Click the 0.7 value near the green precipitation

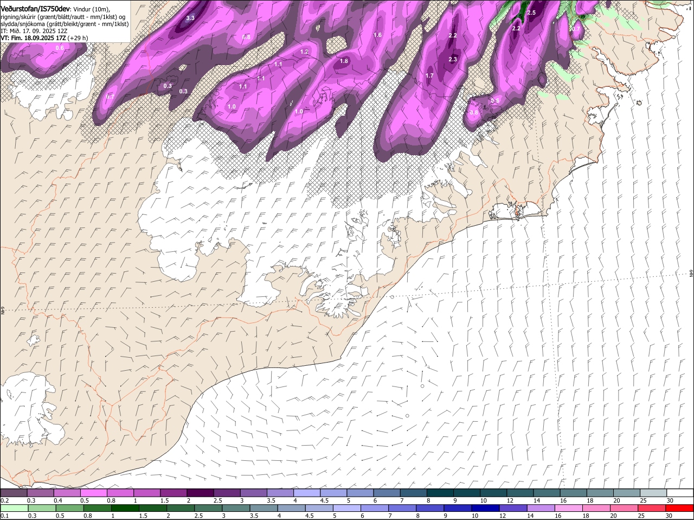click(576, 28)
